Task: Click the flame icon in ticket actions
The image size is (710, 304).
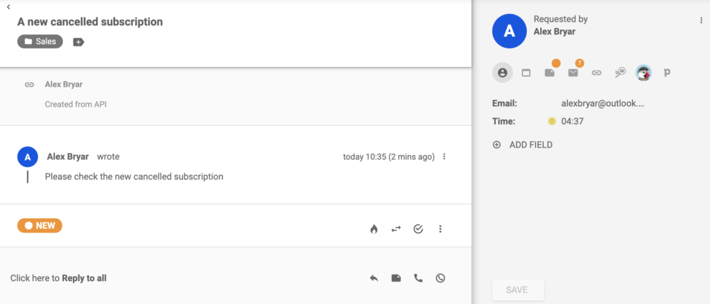Action: coord(374,229)
